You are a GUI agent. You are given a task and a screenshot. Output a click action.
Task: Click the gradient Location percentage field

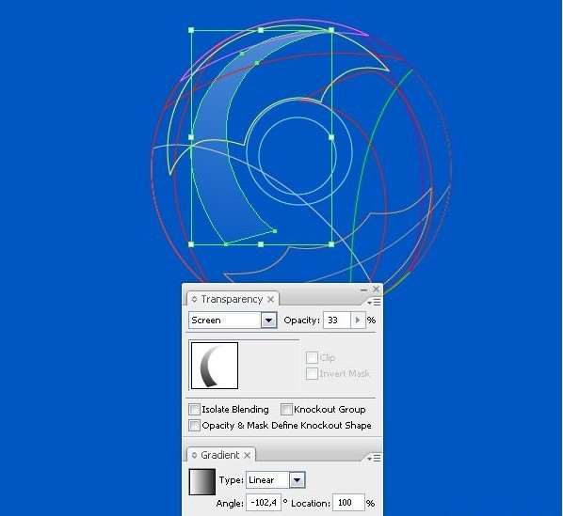tap(348, 503)
